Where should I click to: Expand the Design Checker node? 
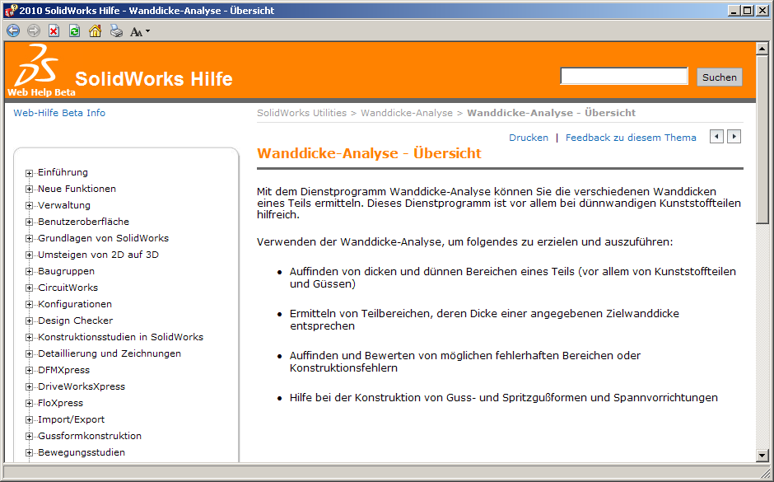[29, 321]
